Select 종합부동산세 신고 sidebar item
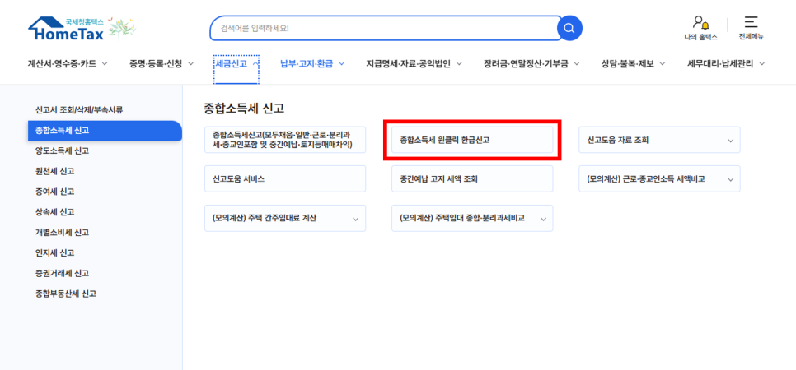The width and height of the screenshot is (796, 370). 65,294
